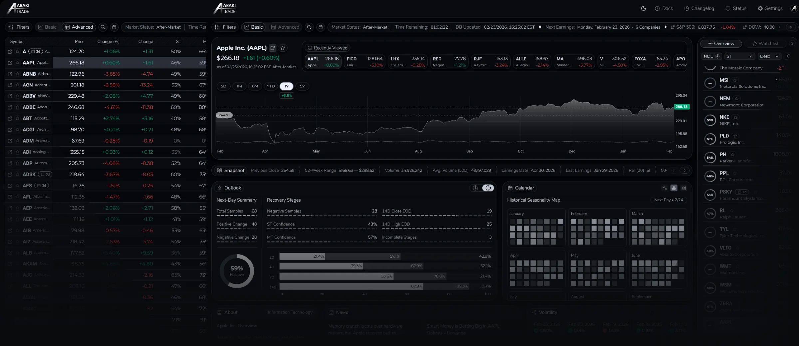Open Filters in left panel

(x=19, y=27)
